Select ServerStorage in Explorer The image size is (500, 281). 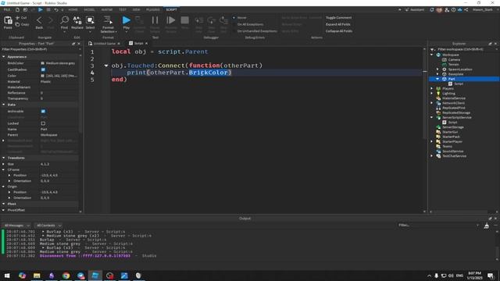[453, 126]
